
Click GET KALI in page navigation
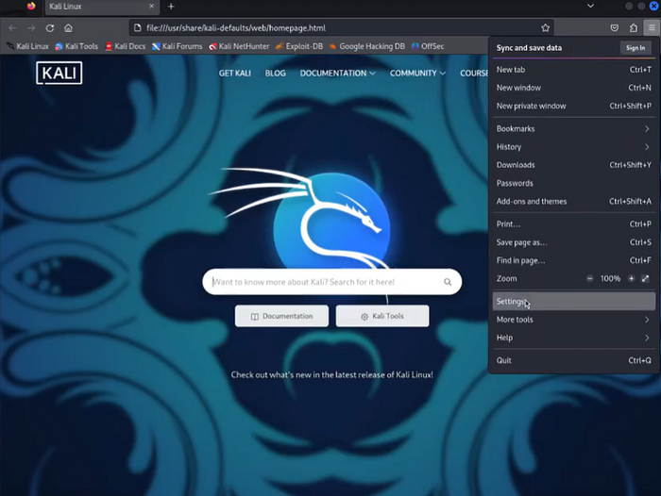[x=235, y=74]
